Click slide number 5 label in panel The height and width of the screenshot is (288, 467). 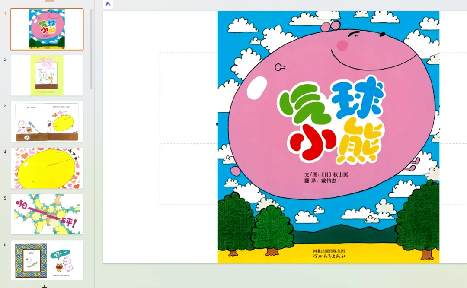coord(5,199)
